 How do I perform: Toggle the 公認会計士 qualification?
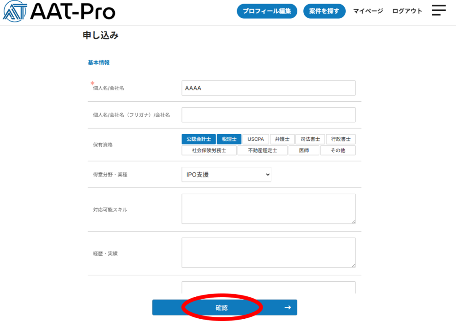pos(198,140)
